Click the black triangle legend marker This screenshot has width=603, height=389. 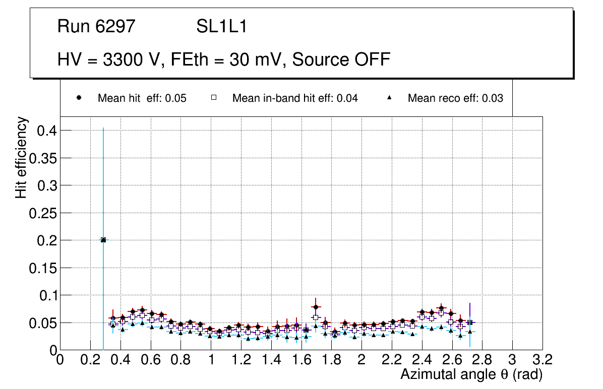coord(389,98)
